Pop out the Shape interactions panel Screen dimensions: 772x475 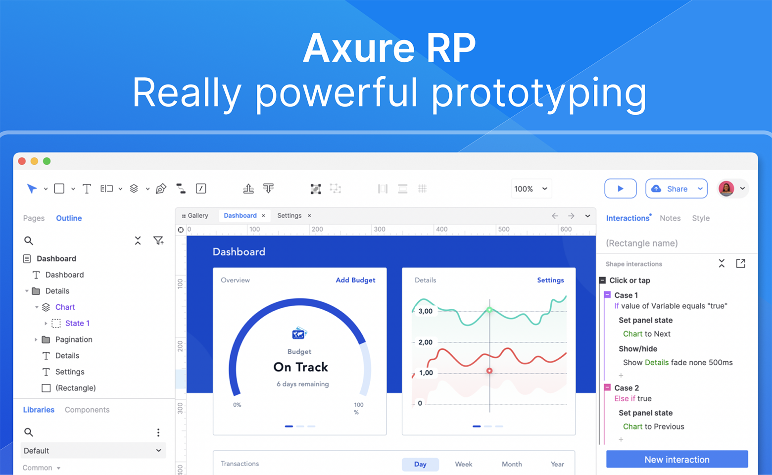pyautogui.click(x=740, y=264)
